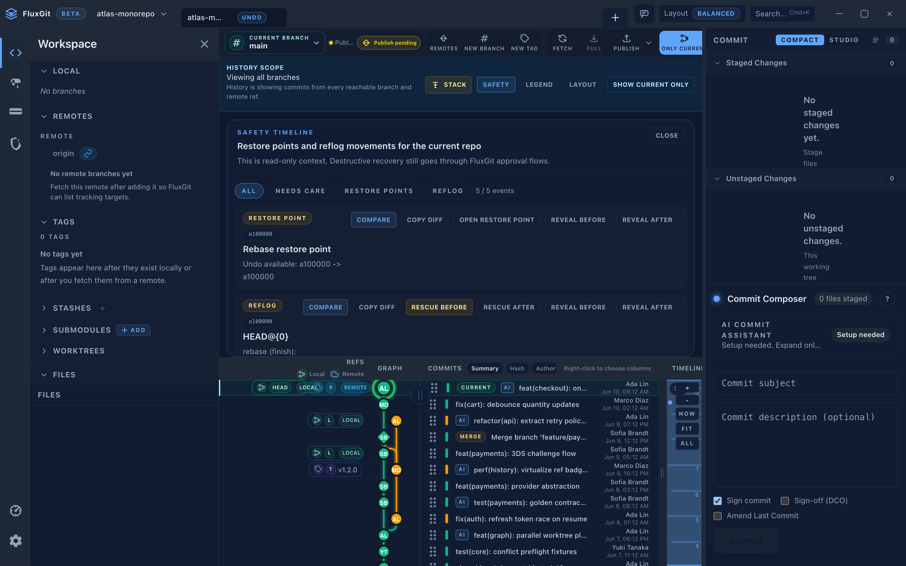
Task: Switch to the atlas-m... repository tab
Action: pyautogui.click(x=204, y=18)
